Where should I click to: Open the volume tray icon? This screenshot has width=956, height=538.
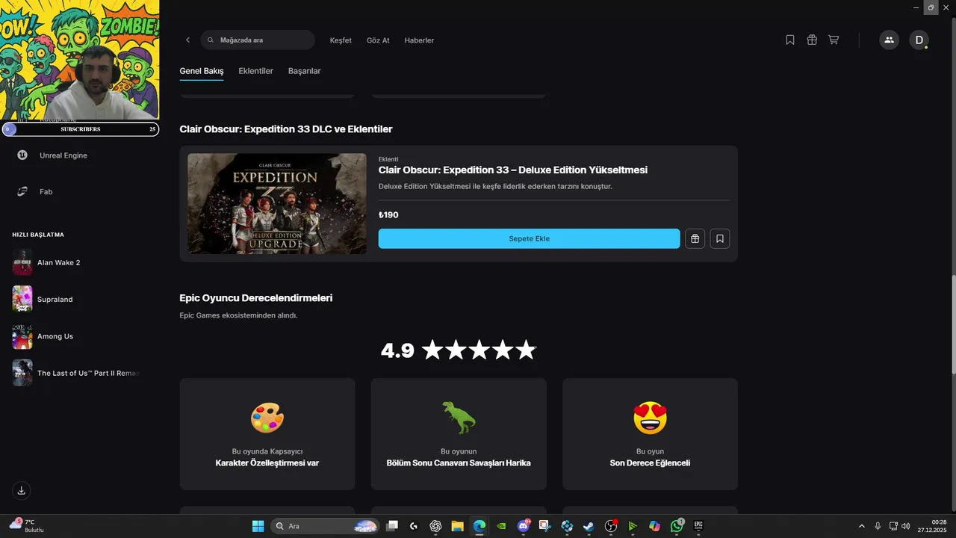[x=905, y=526]
